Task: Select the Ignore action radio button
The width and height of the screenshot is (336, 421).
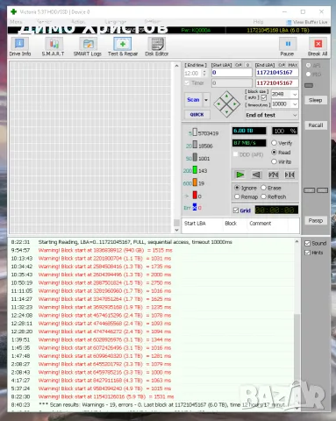Action: (x=237, y=188)
